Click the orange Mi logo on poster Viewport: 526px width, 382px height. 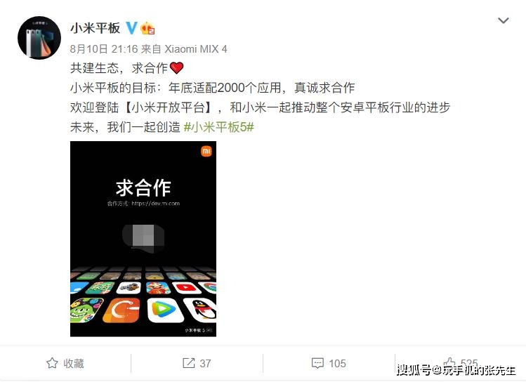[x=206, y=152]
